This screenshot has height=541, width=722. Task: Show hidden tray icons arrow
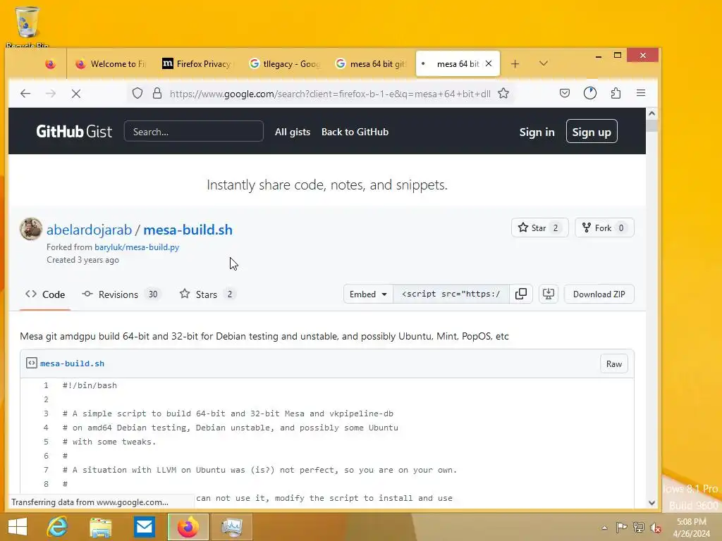coord(604,528)
